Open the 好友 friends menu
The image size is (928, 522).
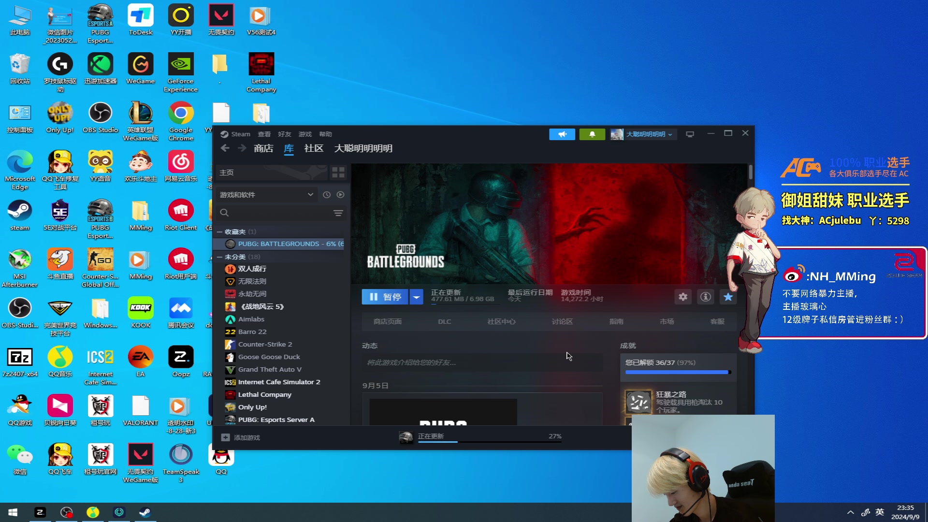pos(285,134)
